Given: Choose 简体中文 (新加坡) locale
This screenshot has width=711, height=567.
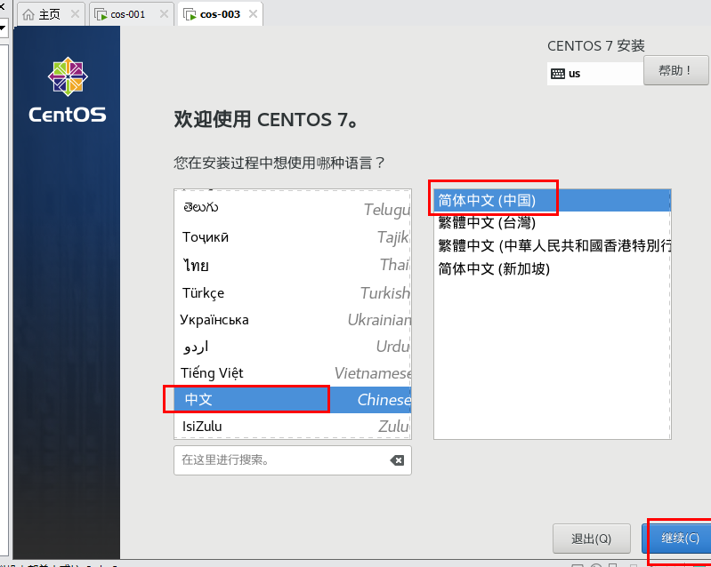Looking at the screenshot, I should 552,268.
